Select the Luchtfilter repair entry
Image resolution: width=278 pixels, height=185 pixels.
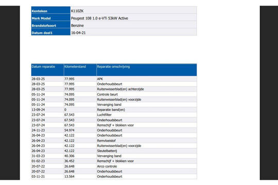104,115
